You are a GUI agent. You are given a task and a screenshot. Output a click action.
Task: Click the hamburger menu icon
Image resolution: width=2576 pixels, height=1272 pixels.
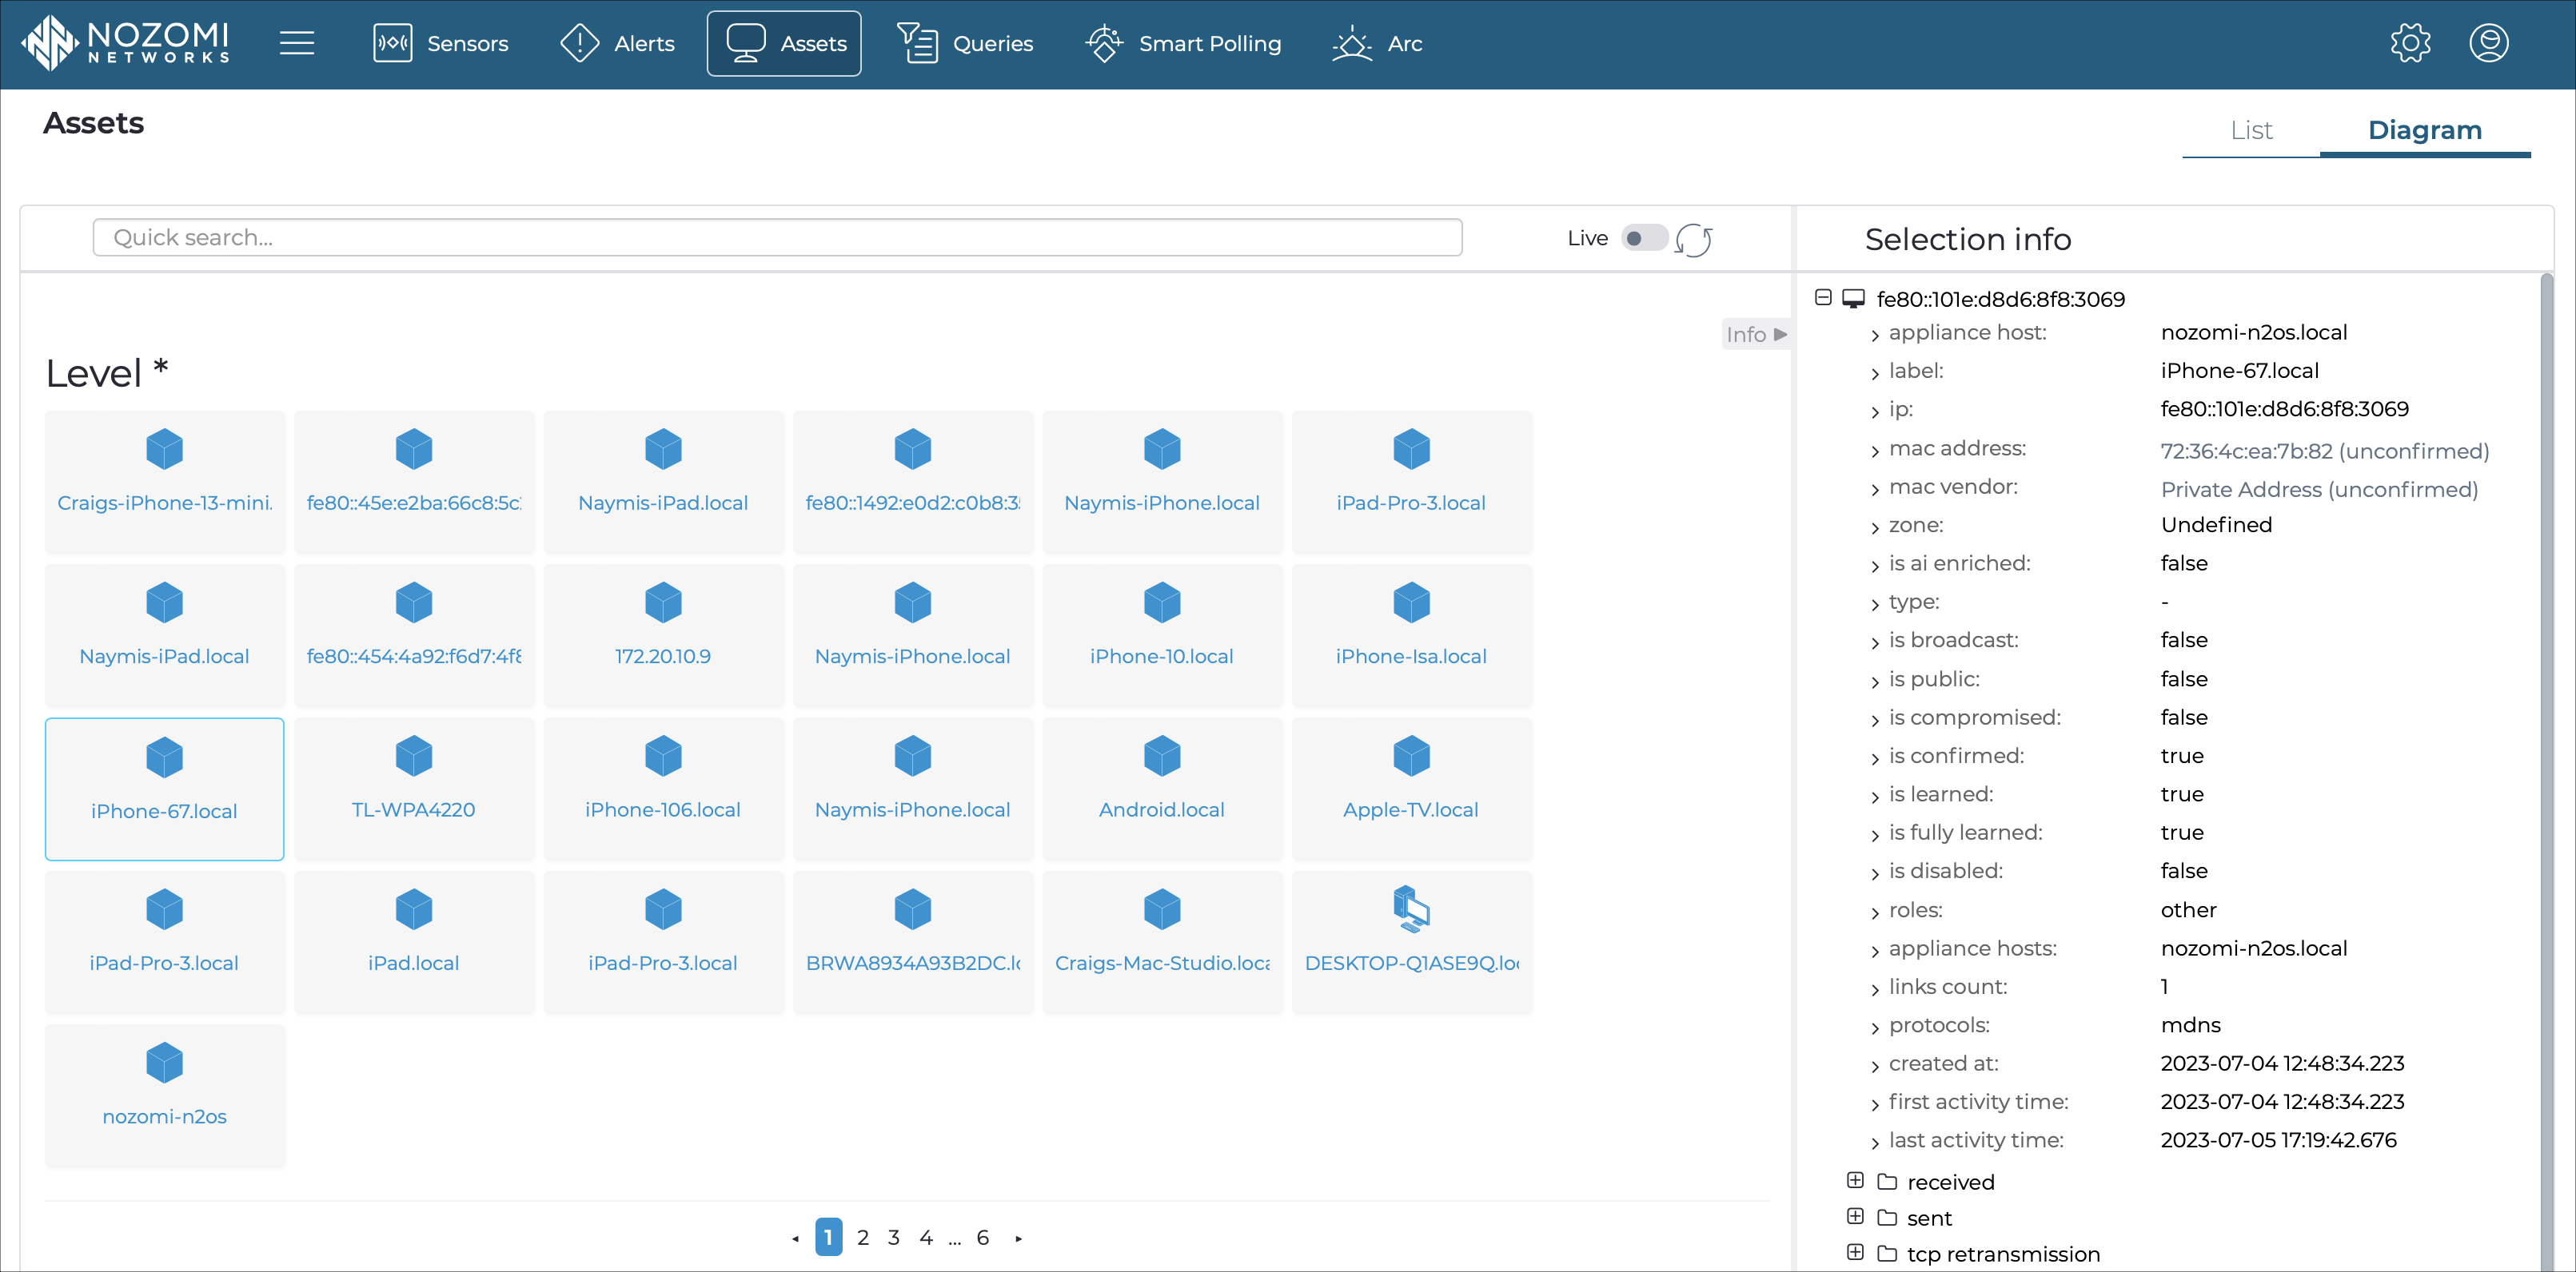point(297,42)
